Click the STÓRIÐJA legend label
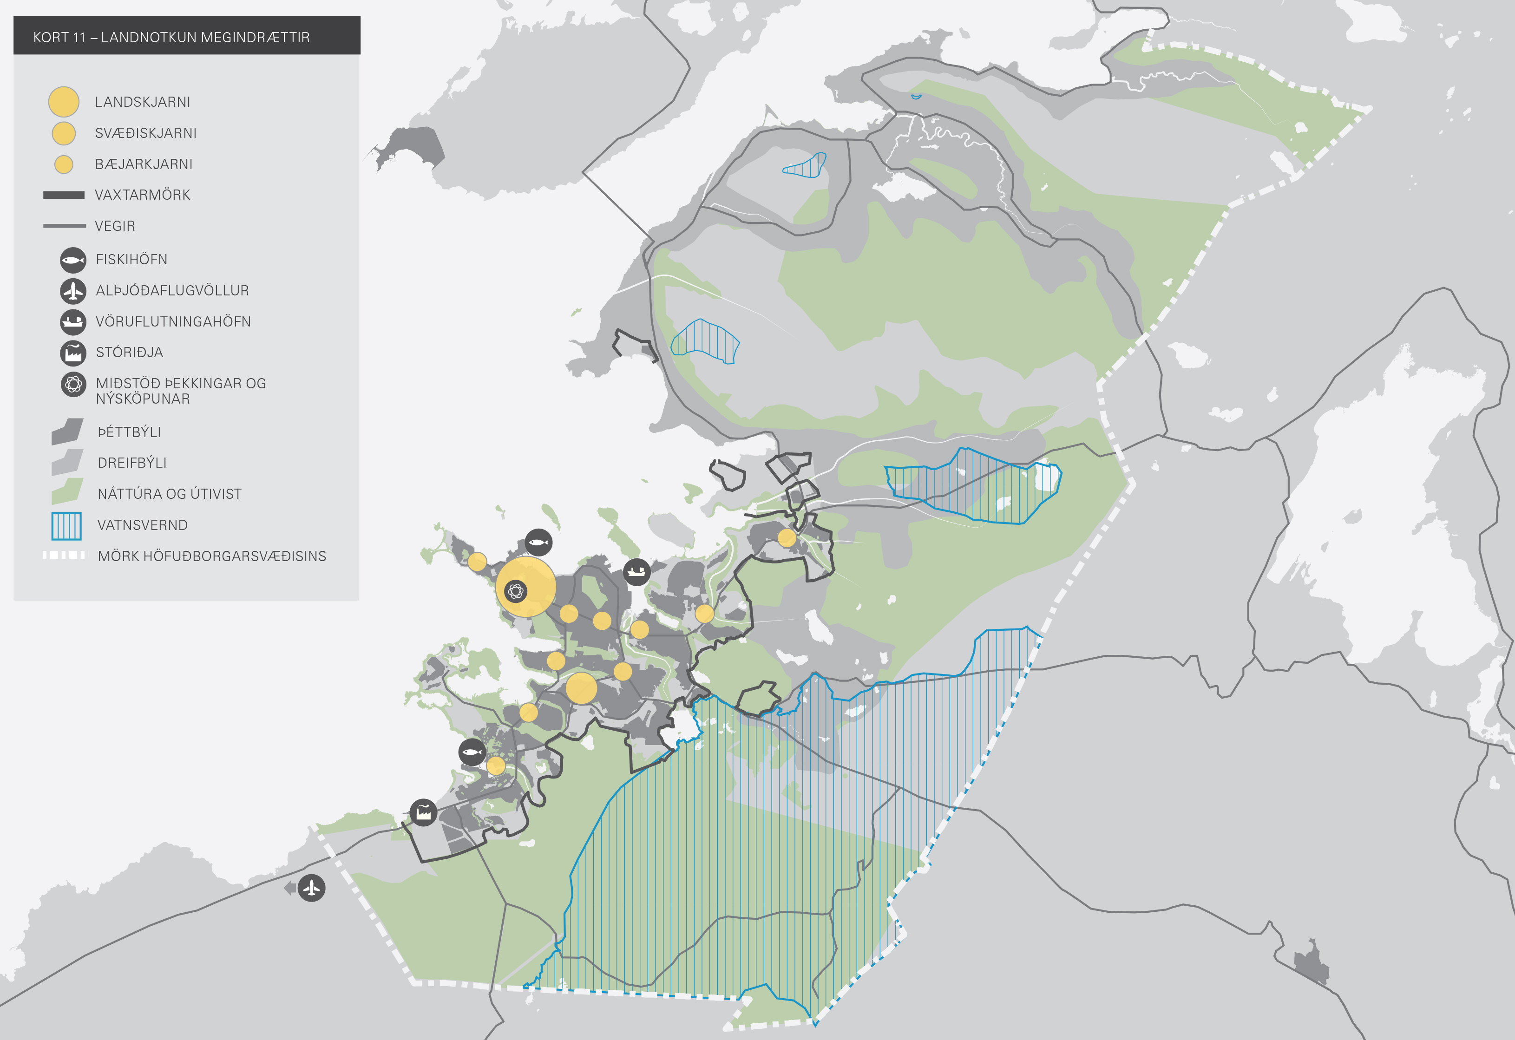 [130, 353]
